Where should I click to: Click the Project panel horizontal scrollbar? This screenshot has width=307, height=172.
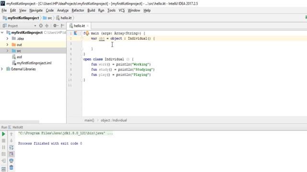click(x=20, y=122)
